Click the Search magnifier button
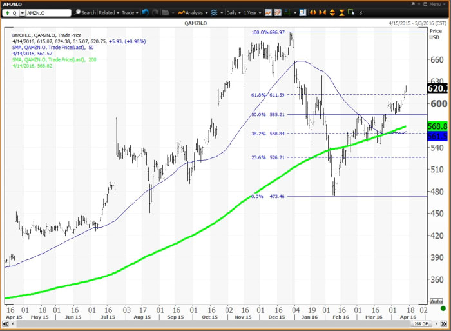The image size is (451, 331). pyautogui.click(x=84, y=12)
